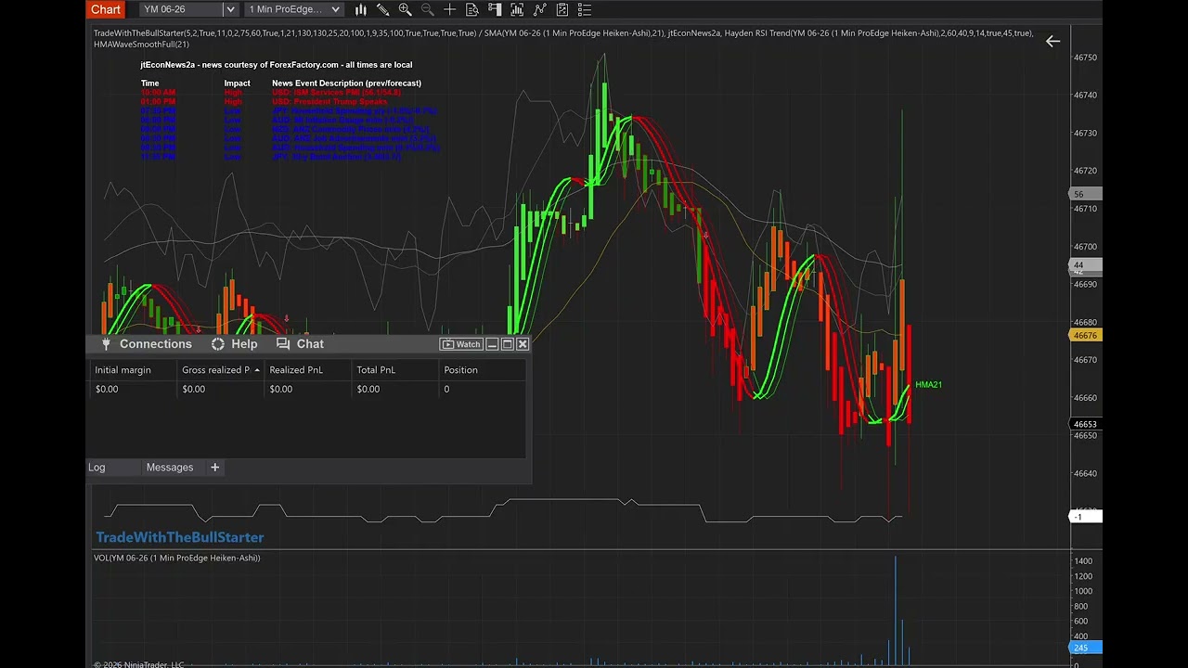
Task: Add a new tab with plus icon
Action: click(x=214, y=468)
